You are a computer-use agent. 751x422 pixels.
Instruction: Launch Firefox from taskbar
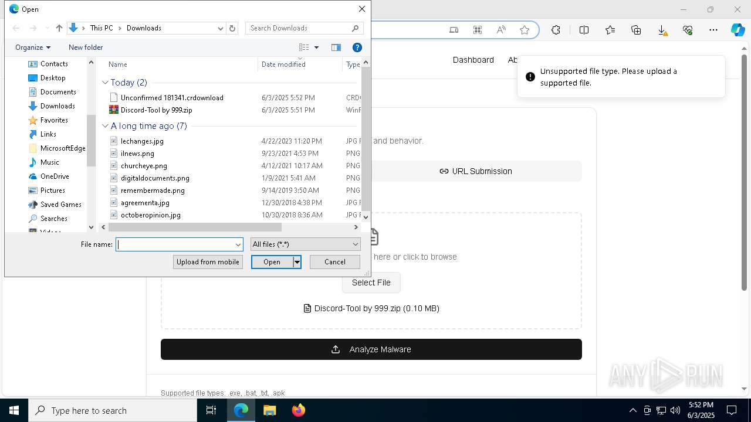pyautogui.click(x=299, y=410)
